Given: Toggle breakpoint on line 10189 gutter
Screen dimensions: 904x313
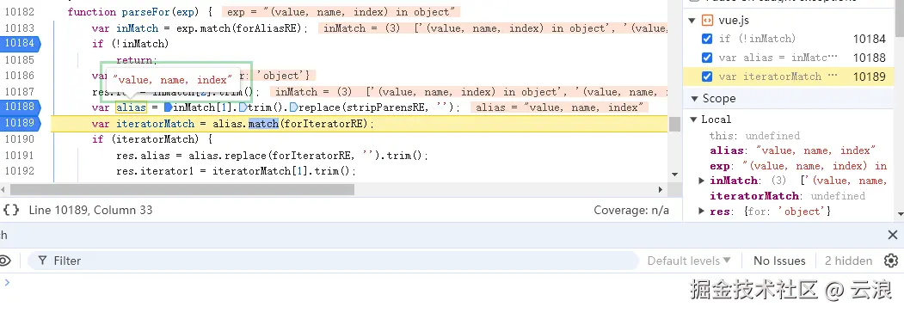Looking at the screenshot, I should [x=20, y=123].
